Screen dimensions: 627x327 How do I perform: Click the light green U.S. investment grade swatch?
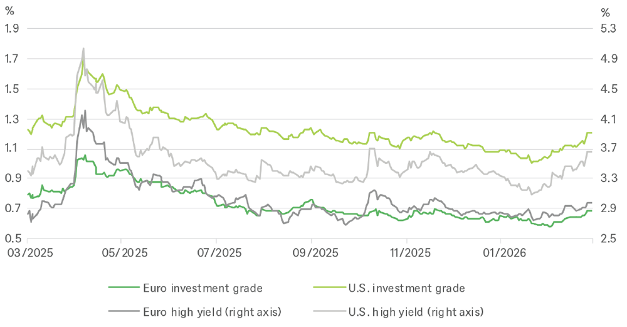tap(329, 289)
